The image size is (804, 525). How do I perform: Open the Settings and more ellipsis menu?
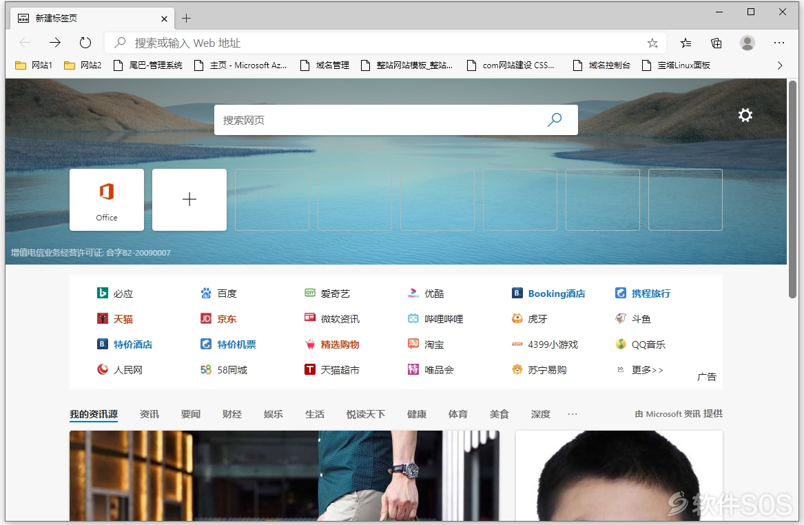click(779, 43)
